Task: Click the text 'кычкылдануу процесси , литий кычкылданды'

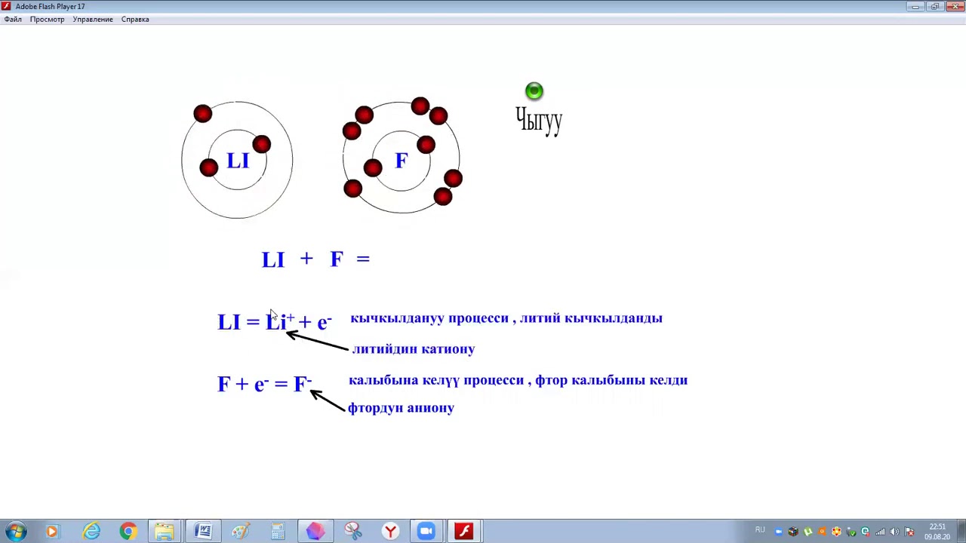Action: tap(506, 318)
